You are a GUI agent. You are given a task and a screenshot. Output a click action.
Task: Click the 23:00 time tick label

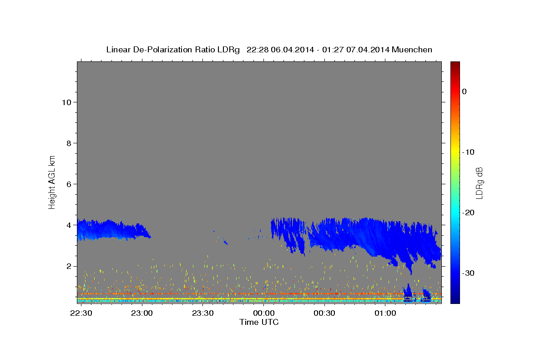click(x=142, y=313)
